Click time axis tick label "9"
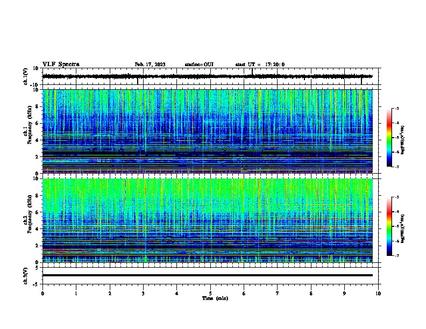Image resolution: width=426 pixels, height=329 pixels. pos(344,294)
